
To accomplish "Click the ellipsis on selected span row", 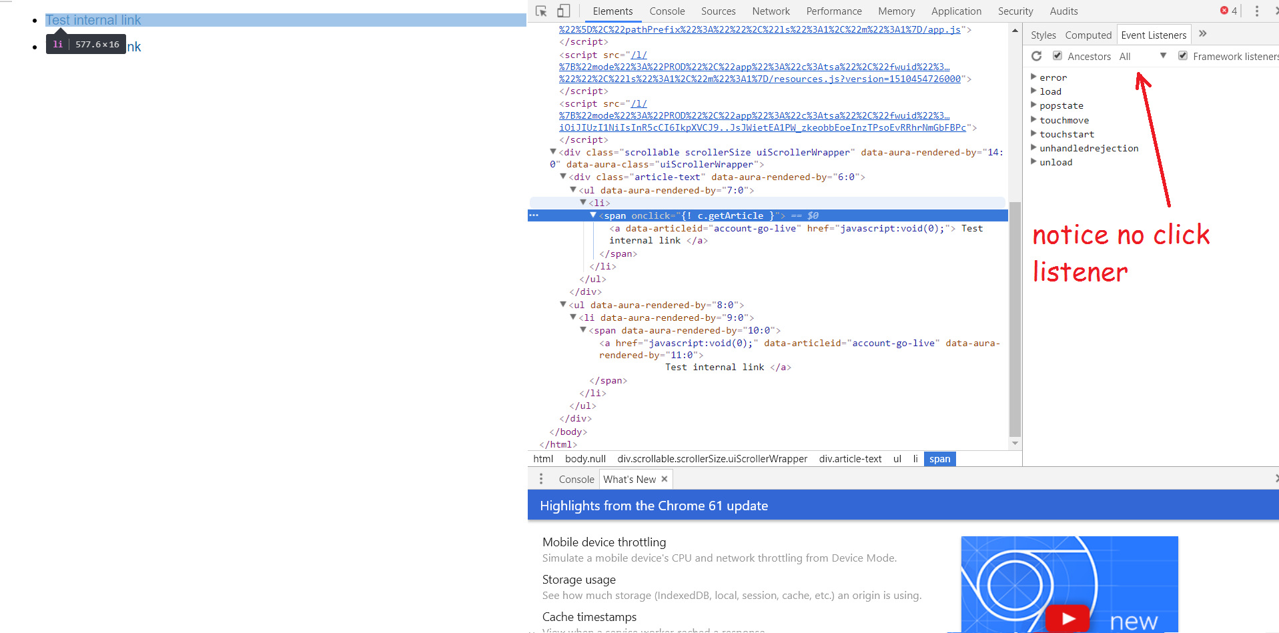I will 534,215.
